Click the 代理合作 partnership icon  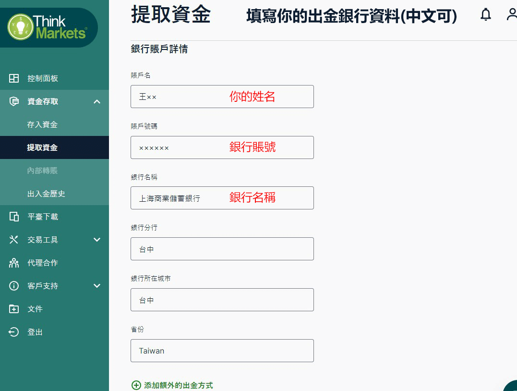(14, 263)
